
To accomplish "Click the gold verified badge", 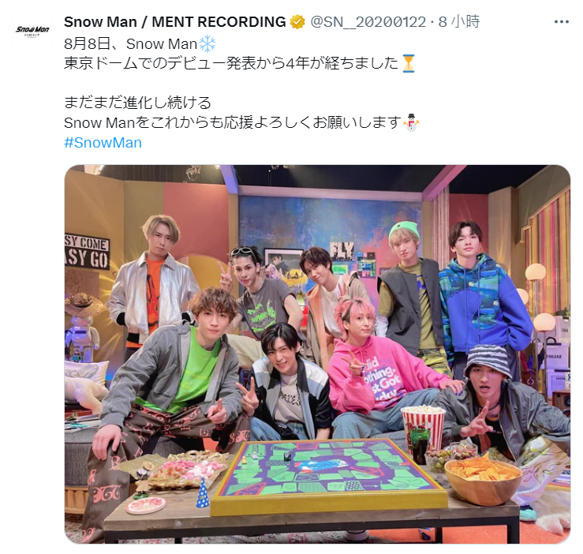I will pyautogui.click(x=297, y=22).
